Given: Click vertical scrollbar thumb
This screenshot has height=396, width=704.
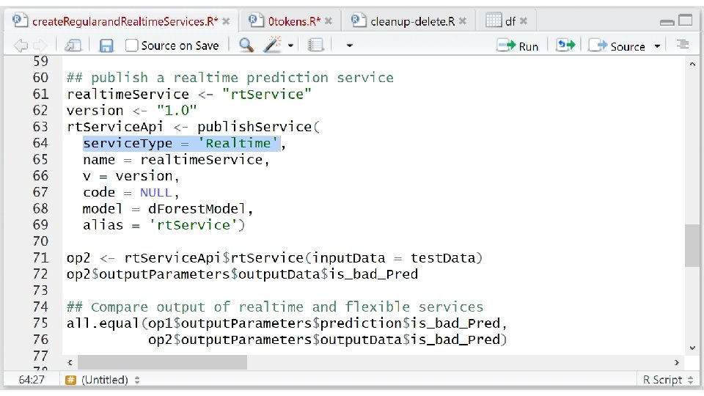Looking at the screenshot, I should tap(692, 245).
